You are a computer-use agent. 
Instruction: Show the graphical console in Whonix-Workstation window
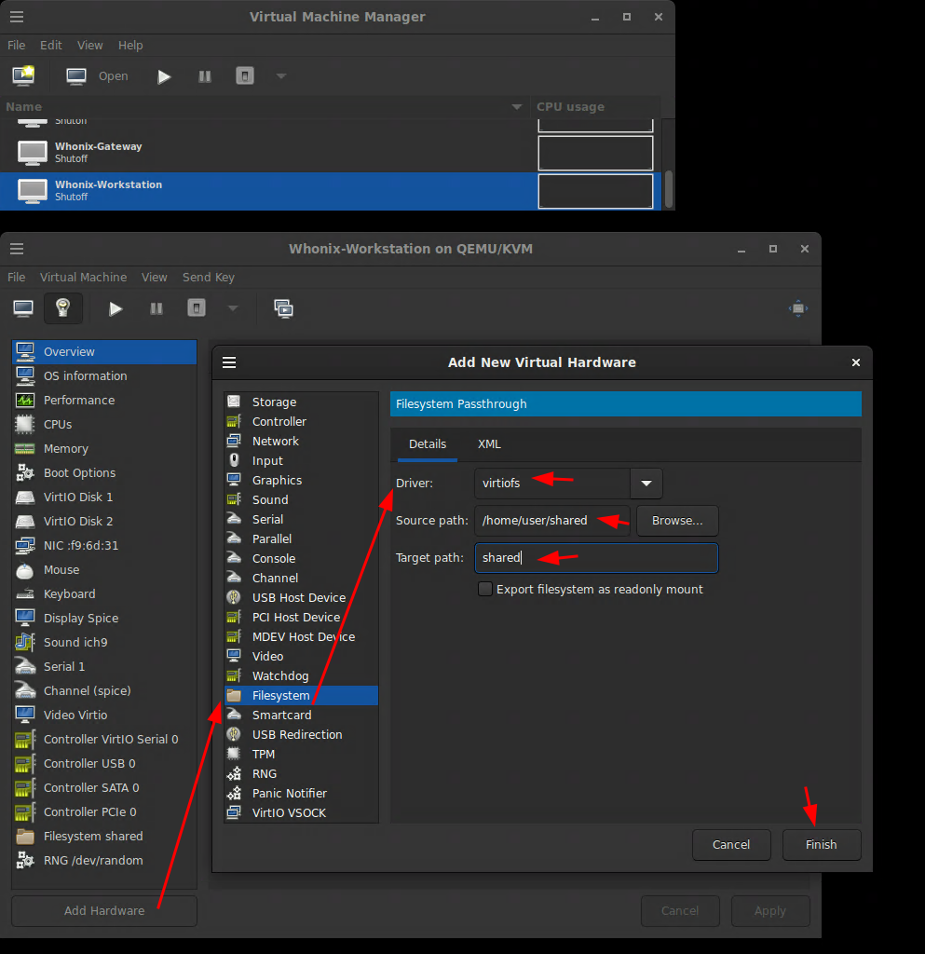23,308
